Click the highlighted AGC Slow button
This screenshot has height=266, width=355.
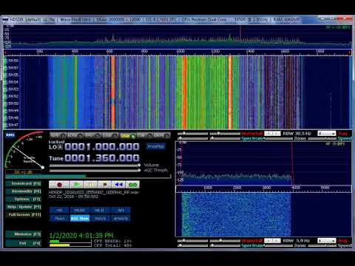[x=80, y=219]
